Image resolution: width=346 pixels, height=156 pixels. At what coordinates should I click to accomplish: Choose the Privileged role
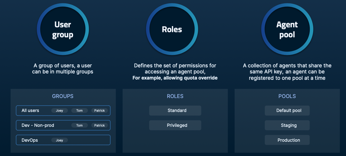[x=175, y=125]
